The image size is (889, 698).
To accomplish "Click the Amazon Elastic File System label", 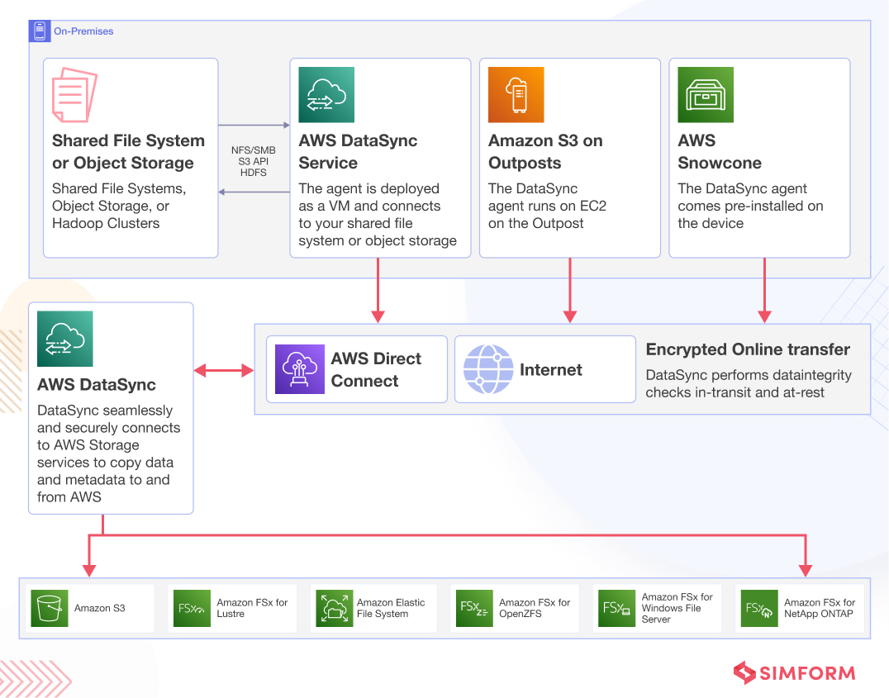I will pos(391,609).
